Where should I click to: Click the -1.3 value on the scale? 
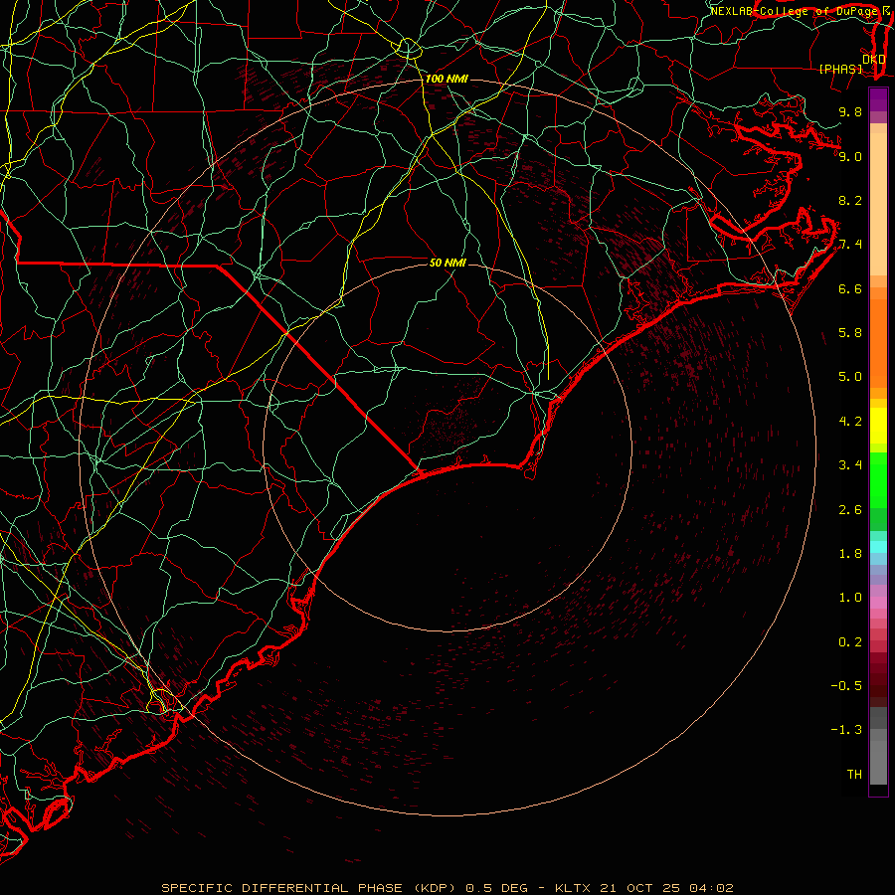point(846,730)
